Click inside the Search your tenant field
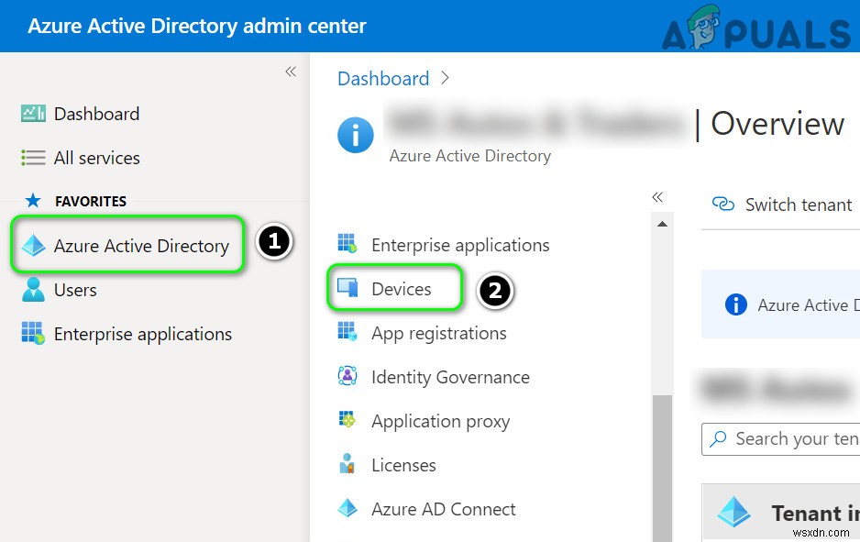This screenshot has height=542, width=860. coord(798,439)
